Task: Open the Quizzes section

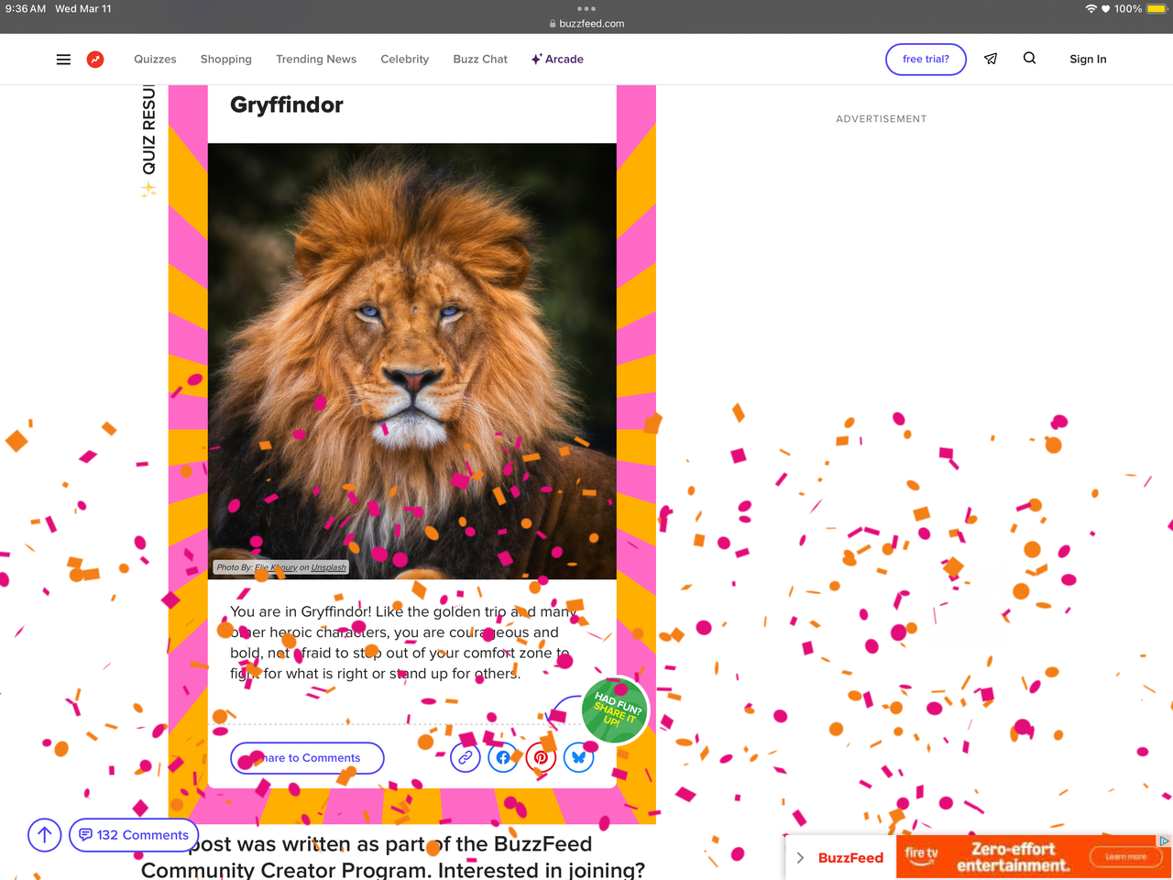Action: [x=155, y=60]
